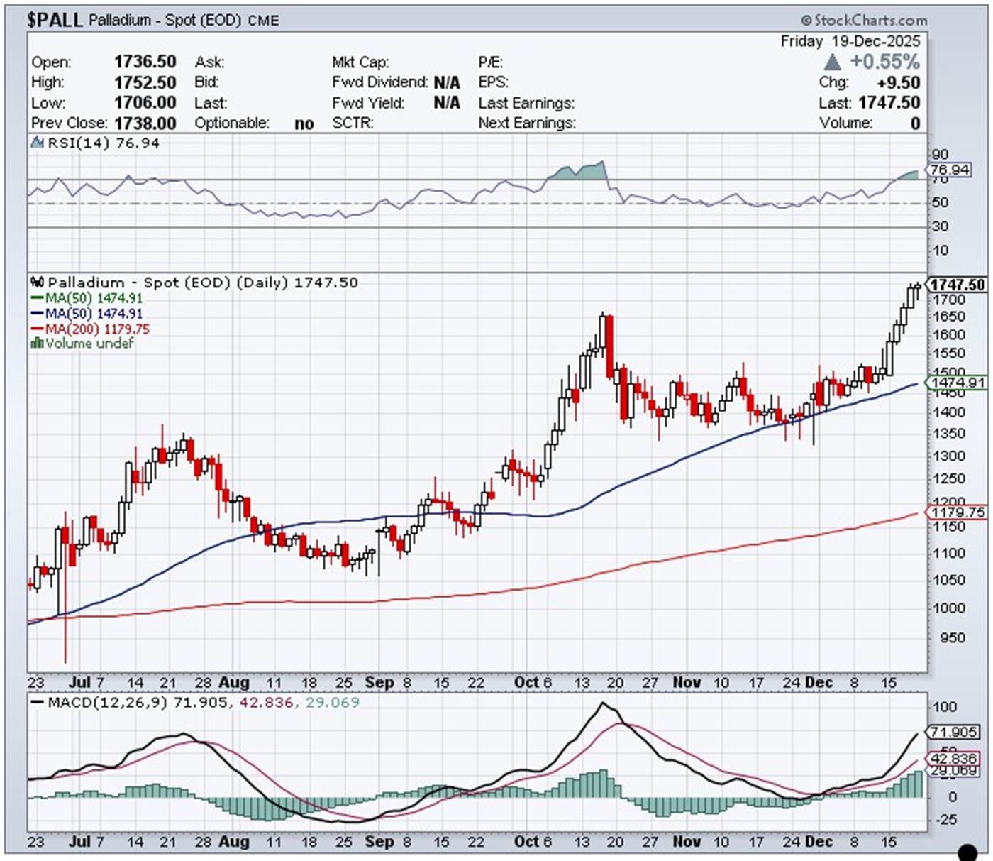Click the Sep label on the MACD date axis

(x=379, y=842)
